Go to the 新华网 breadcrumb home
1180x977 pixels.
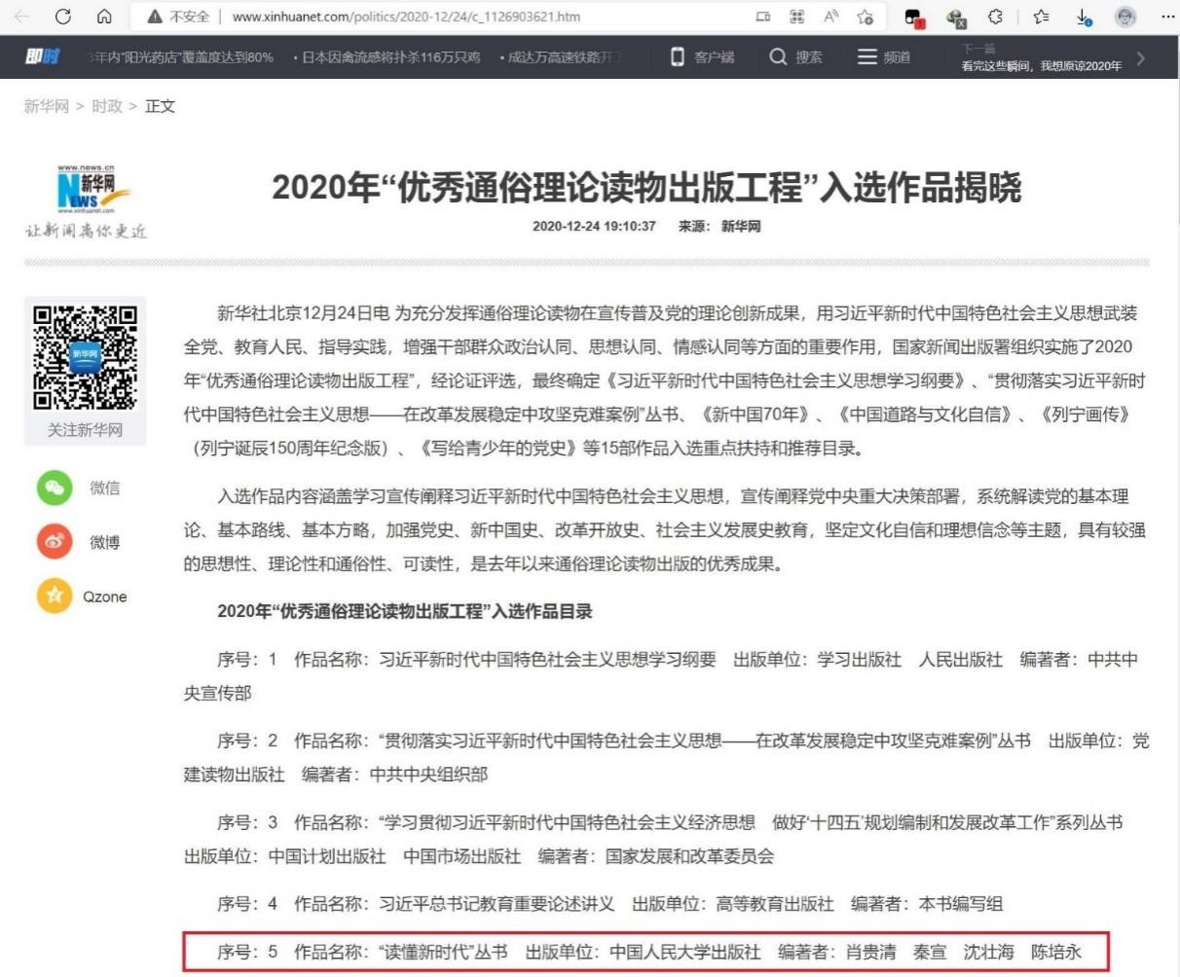[47, 106]
